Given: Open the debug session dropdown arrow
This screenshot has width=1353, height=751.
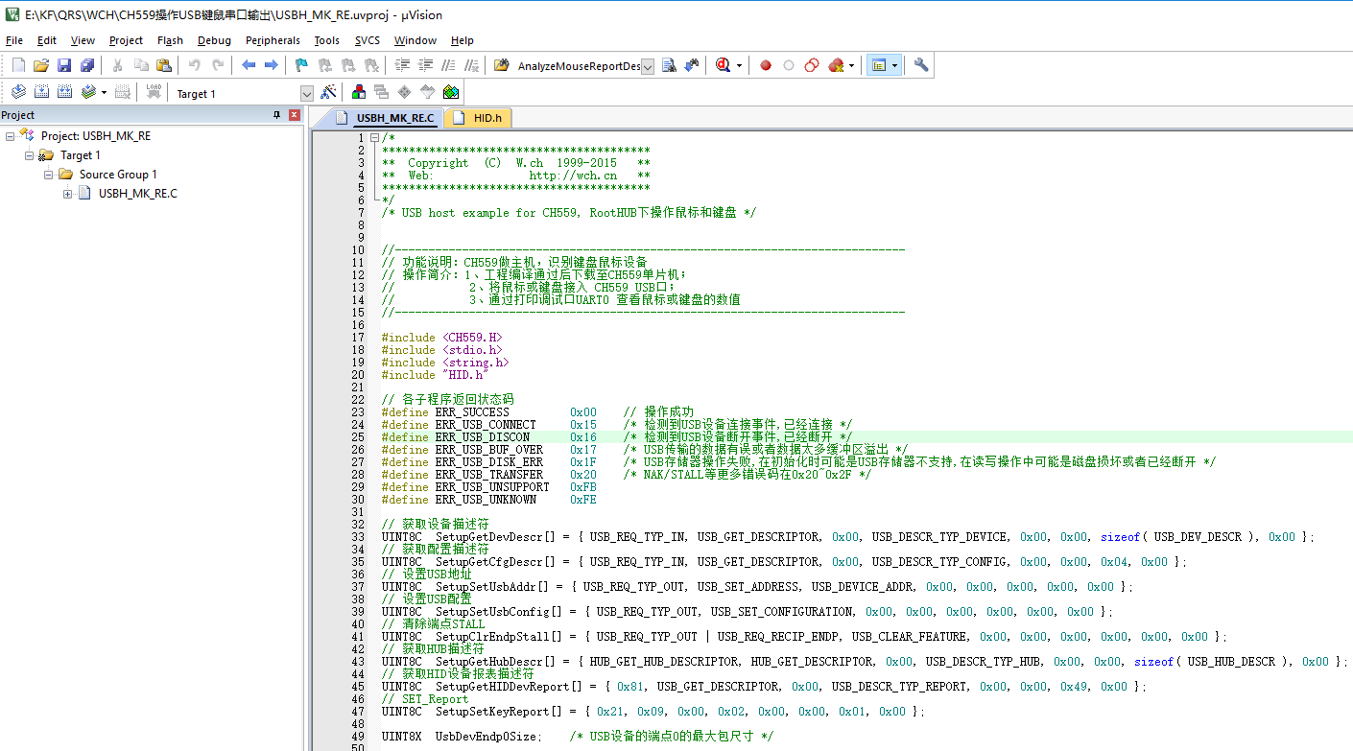Looking at the screenshot, I should (739, 65).
